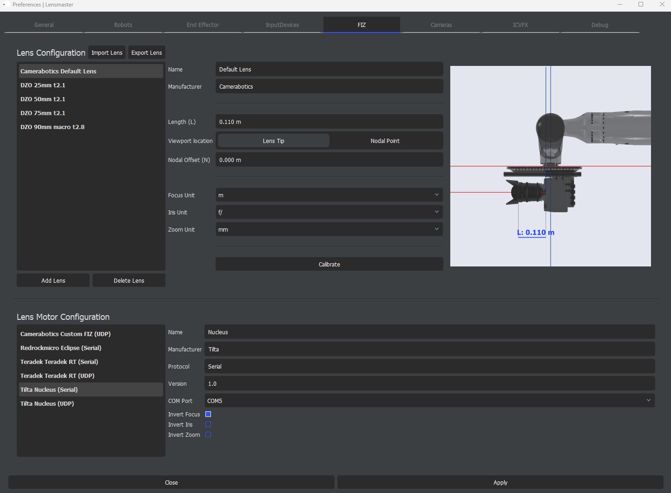Set viewport location to Lens Tip
The image size is (671, 493).
click(x=274, y=141)
